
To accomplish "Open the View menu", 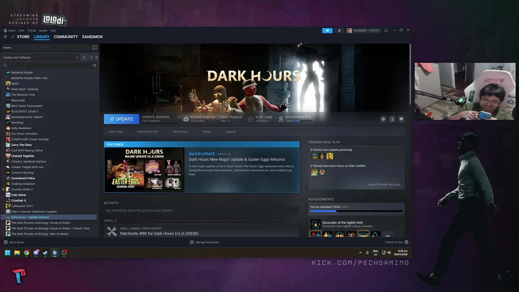I will click(21, 30).
